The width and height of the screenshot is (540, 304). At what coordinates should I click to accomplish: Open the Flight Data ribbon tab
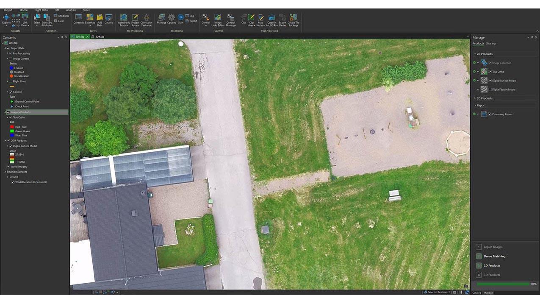tap(41, 10)
